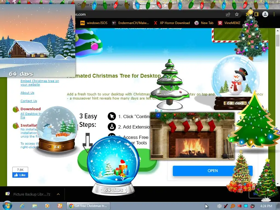
Task: Close the ad with the X icon
Action: [161, 111]
